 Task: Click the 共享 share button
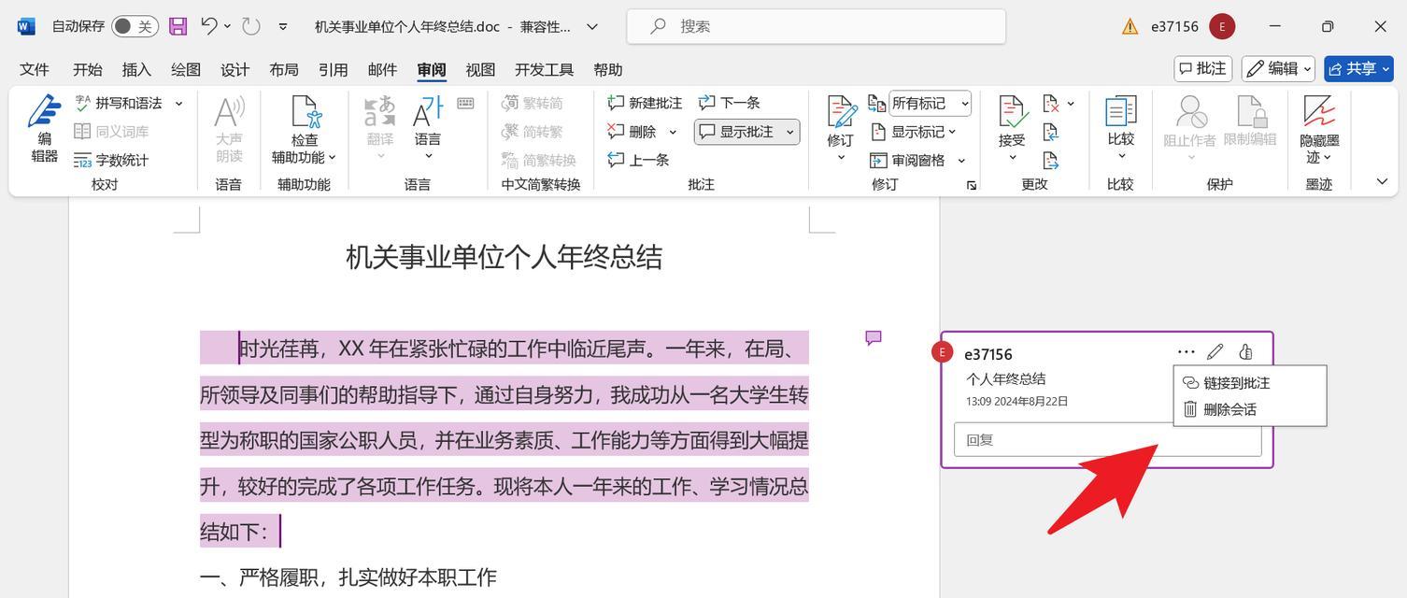pyautogui.click(x=1358, y=68)
